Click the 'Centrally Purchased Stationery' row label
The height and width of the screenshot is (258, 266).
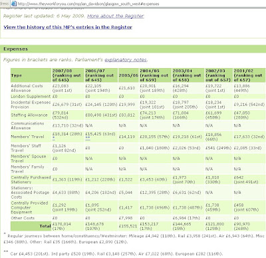pyautogui.click(x=31, y=179)
